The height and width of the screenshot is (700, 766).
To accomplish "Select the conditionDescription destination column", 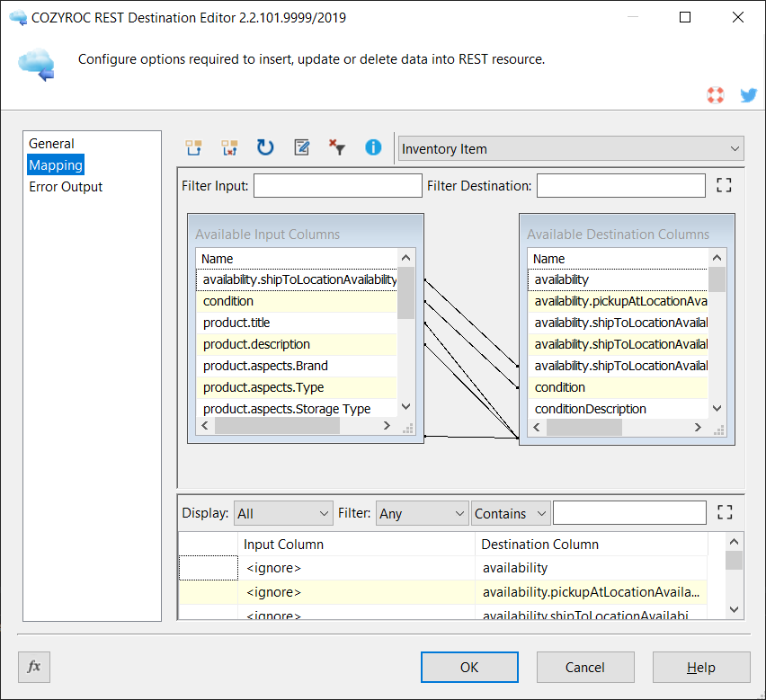I will (618, 409).
